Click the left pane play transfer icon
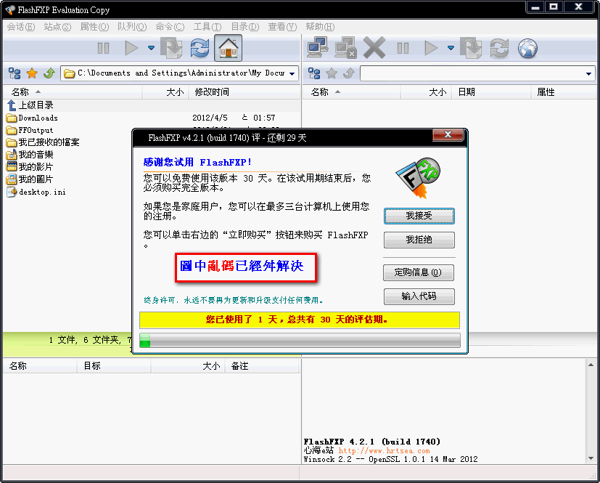The height and width of the screenshot is (483, 600). [x=131, y=48]
